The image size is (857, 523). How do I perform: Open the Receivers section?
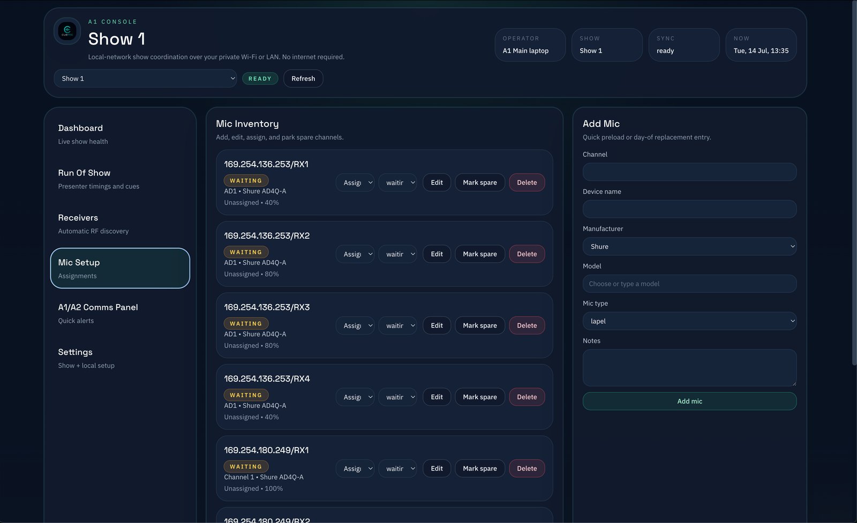(x=120, y=224)
